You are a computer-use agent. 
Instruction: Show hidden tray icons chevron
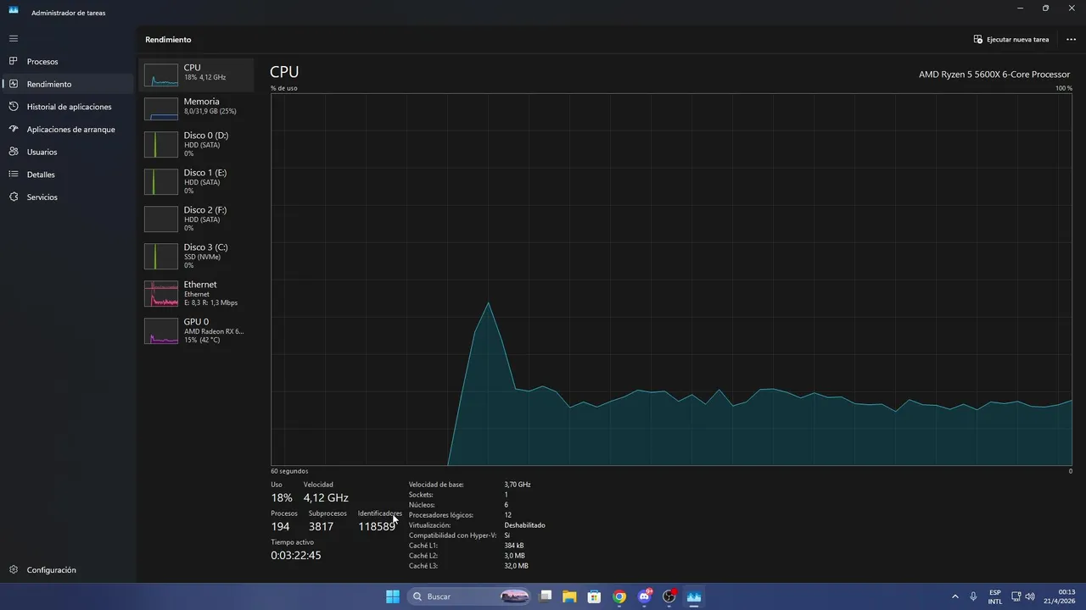point(955,596)
